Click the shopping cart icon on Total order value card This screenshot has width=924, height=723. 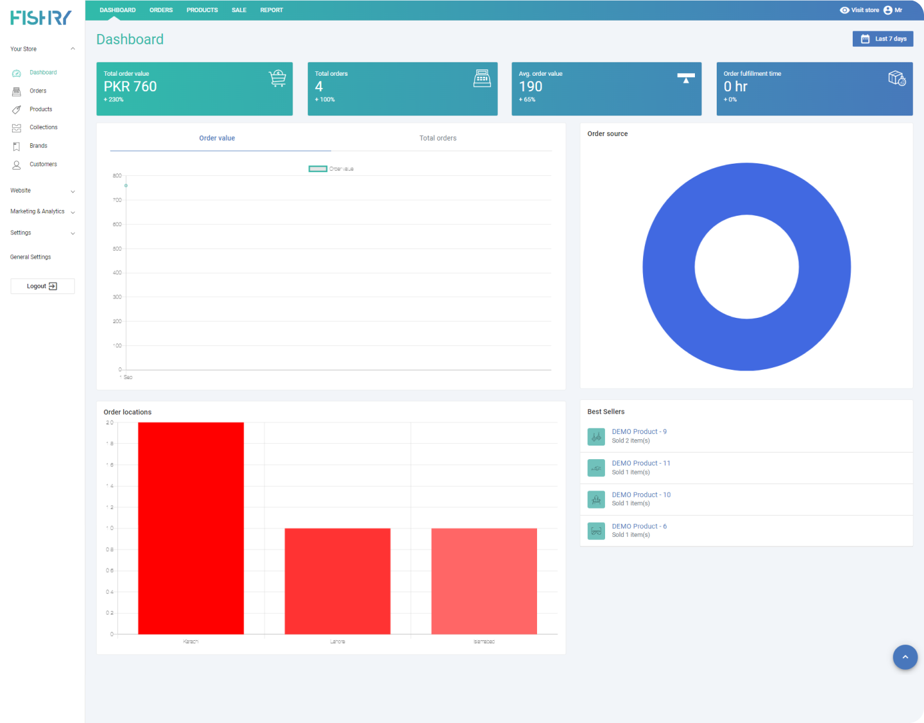coord(277,78)
